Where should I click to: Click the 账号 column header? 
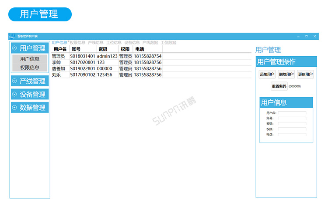82,49
